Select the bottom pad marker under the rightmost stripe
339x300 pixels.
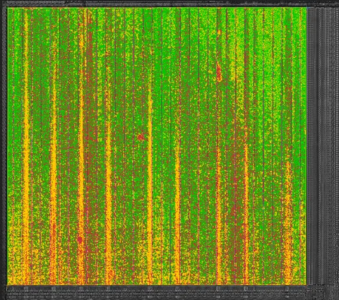point(287,289)
